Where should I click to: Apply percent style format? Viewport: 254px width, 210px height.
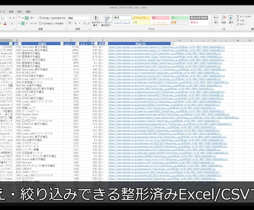(x=76, y=23)
